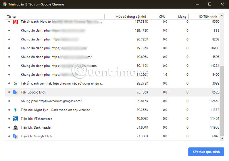Click CPU value 1.6
This screenshot has width=229, height=161.
click(165, 75)
